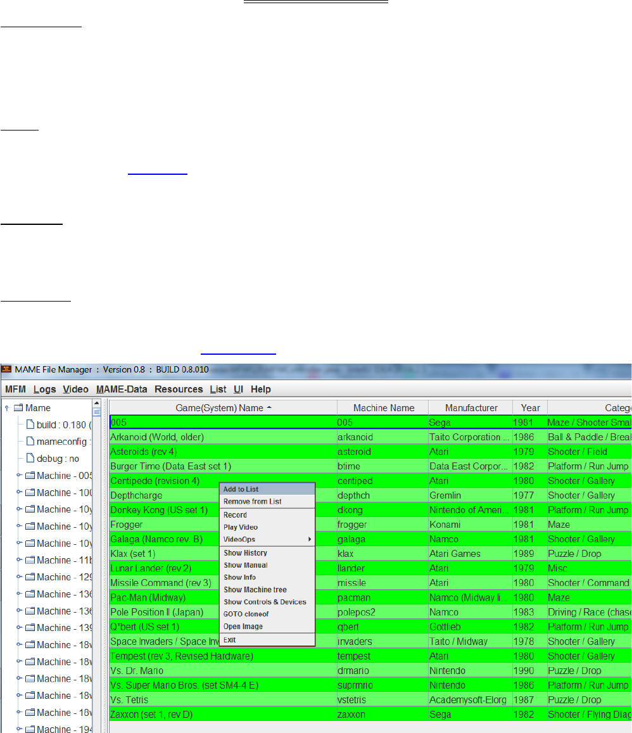Expand the Machine - 129 tree node
The width and height of the screenshot is (632, 733).
tap(19, 577)
